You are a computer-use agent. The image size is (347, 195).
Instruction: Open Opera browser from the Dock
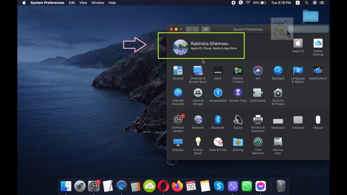[163, 186]
